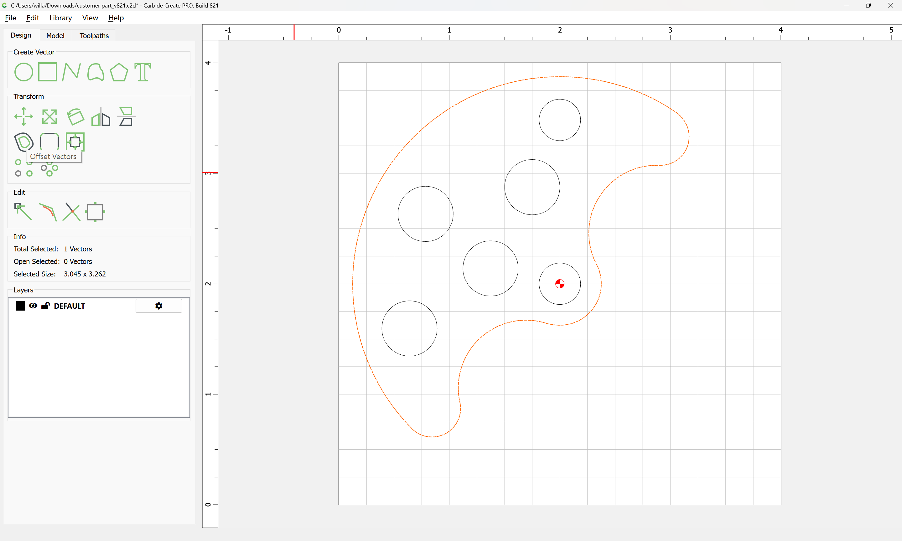Select the DEFAULT layer name

point(69,306)
